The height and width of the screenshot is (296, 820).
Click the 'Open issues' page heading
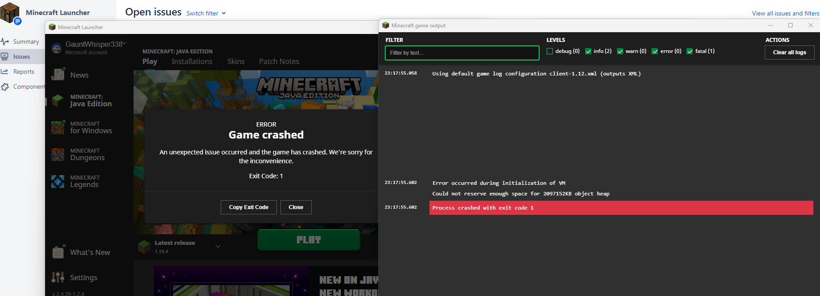tap(153, 12)
